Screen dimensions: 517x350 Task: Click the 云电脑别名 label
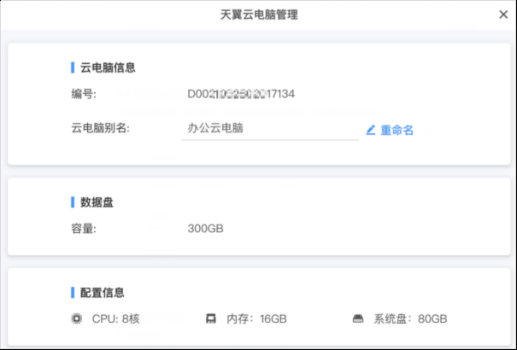[x=100, y=128]
